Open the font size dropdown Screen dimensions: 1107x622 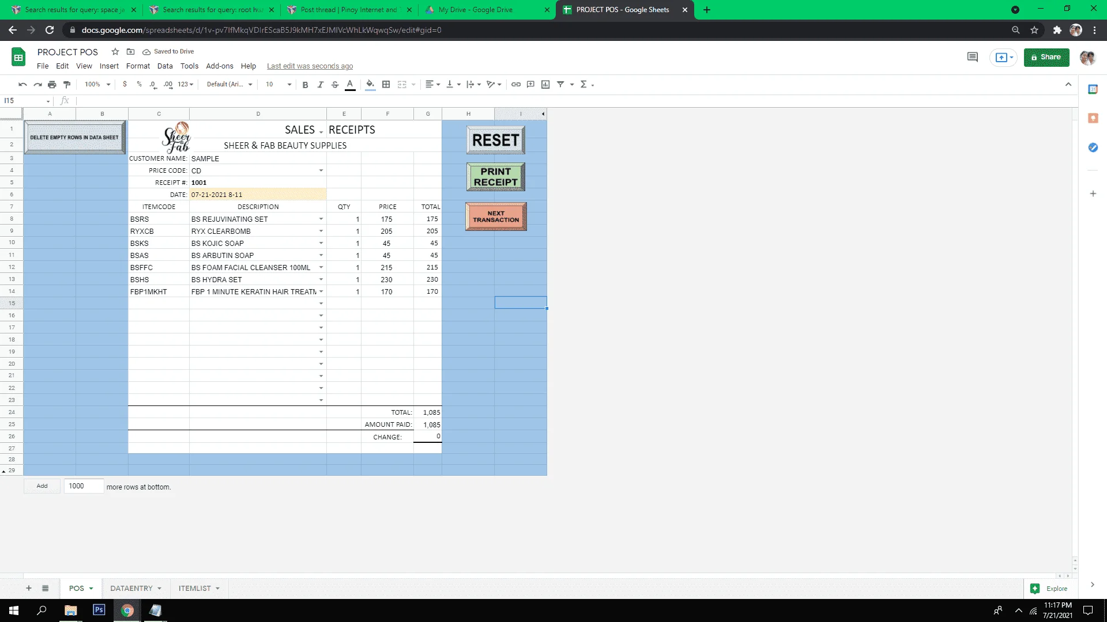(278, 84)
